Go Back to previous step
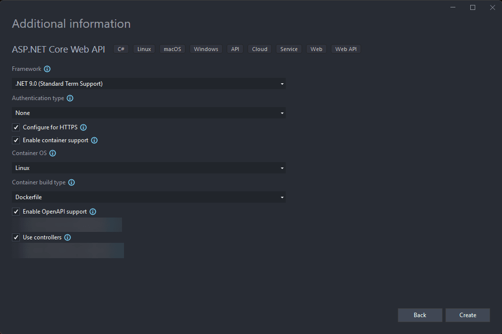Viewport: 502px width, 334px height. pos(420,315)
